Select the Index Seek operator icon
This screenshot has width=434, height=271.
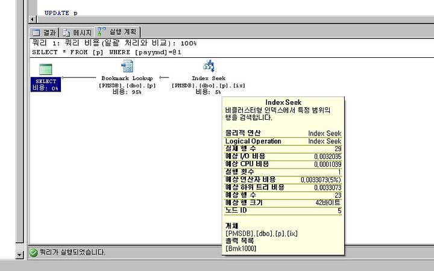209,66
